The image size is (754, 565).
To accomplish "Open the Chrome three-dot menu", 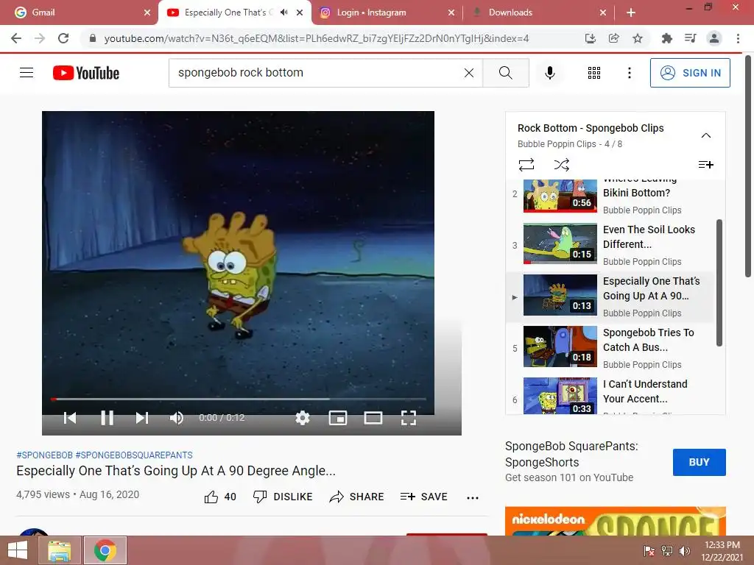I will pos(738,38).
